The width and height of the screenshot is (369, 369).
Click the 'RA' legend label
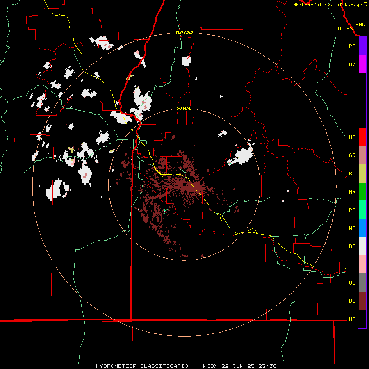pyautogui.click(x=352, y=210)
